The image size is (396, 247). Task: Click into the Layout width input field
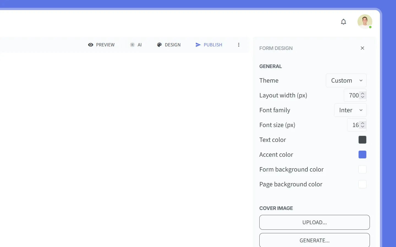[x=352, y=95]
